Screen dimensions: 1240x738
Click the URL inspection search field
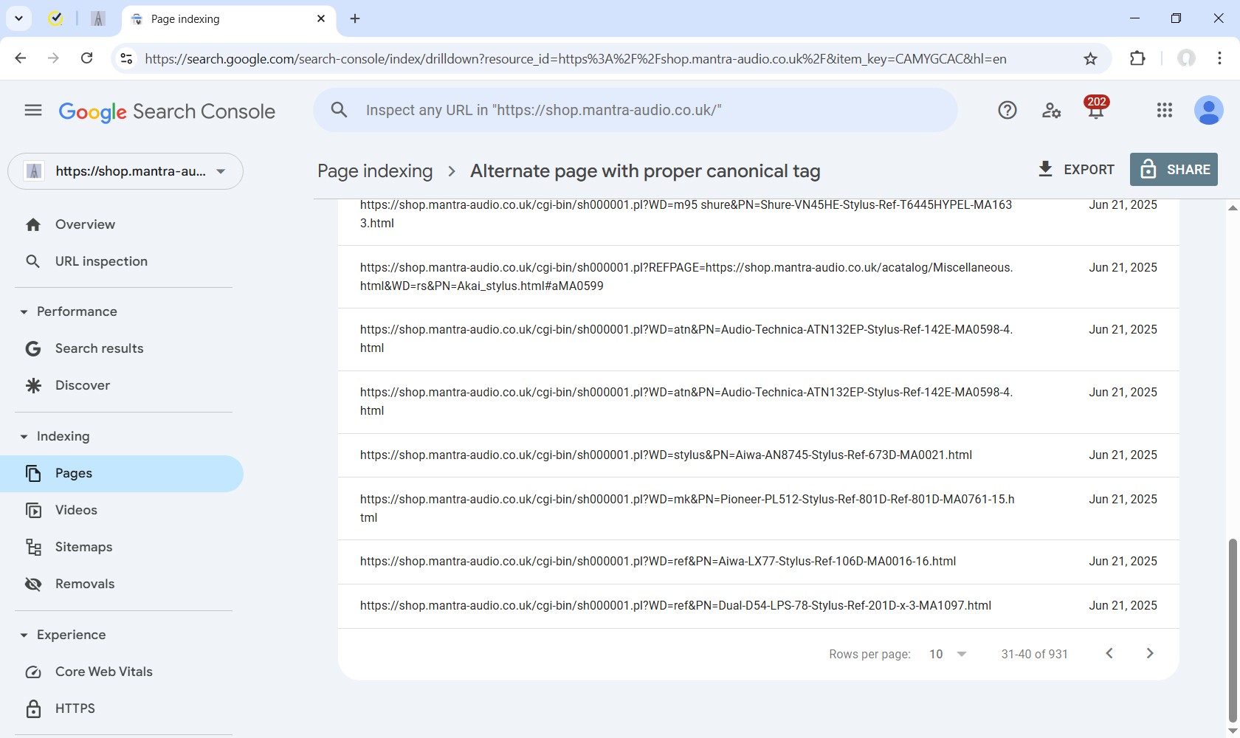(x=635, y=111)
